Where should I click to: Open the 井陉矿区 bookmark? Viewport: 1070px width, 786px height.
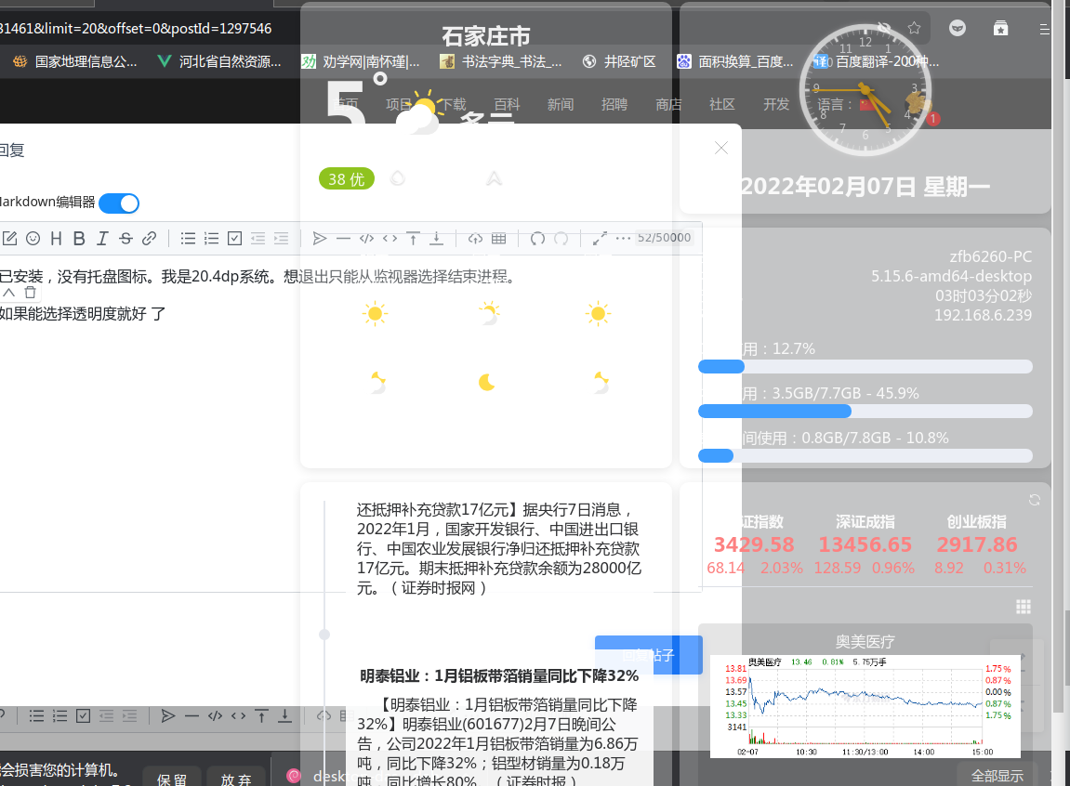[619, 61]
